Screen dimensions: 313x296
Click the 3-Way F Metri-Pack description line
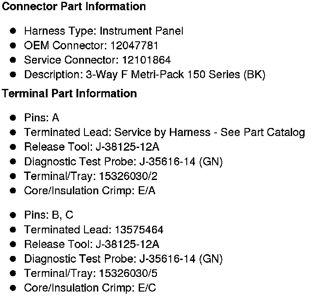tap(144, 75)
